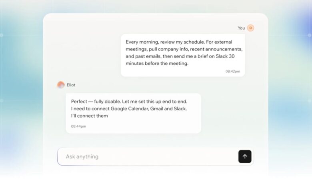
Task: Click the send arrow button
Action: pyautogui.click(x=245, y=156)
